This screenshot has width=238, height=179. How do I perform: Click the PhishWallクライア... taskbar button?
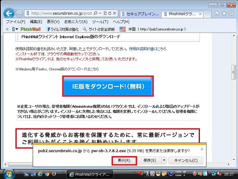90,174
